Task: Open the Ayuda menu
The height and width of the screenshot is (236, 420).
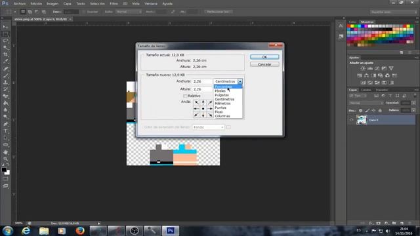Action: click(167, 4)
